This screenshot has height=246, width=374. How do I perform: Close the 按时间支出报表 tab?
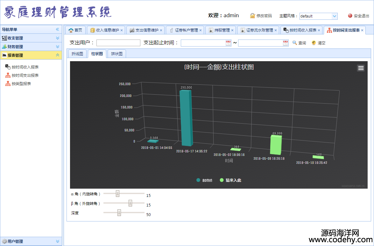tap(362, 30)
